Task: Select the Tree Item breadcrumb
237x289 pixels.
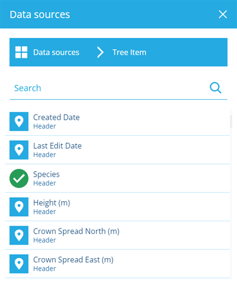Action: [129, 52]
